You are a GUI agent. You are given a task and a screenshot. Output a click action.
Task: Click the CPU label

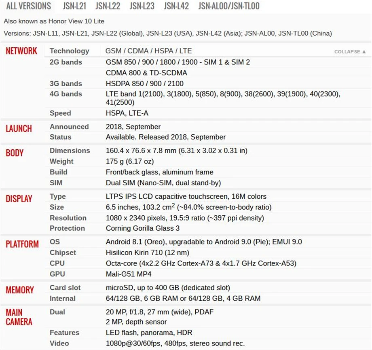(57, 263)
